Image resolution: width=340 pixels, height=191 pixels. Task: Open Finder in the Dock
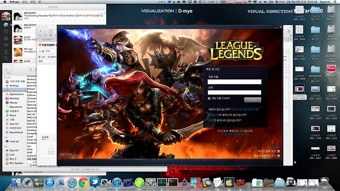pos(16,183)
